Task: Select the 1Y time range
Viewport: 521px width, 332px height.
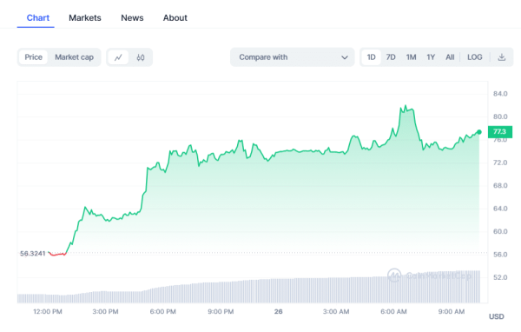Action: coord(431,57)
